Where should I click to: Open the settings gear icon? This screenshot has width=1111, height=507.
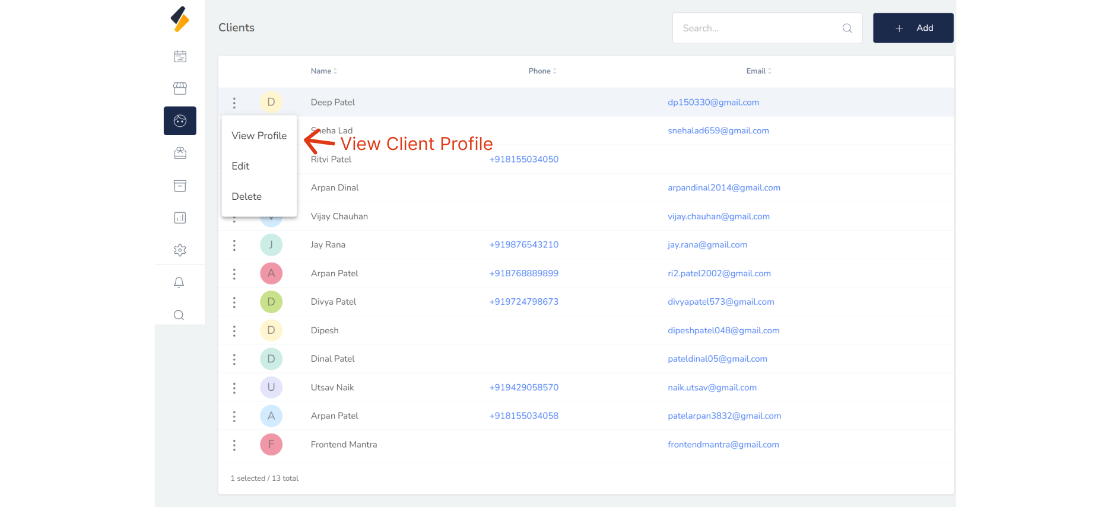coord(180,250)
